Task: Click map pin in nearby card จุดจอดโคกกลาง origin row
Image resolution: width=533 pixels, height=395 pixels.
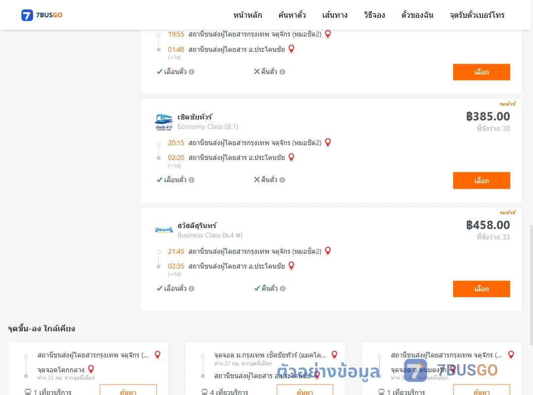Action: 157,355
